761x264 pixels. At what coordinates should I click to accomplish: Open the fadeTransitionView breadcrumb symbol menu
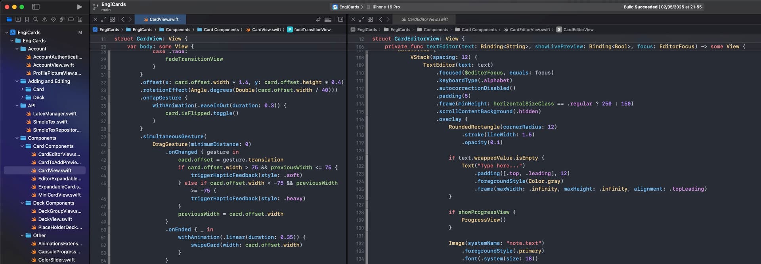tap(309, 30)
